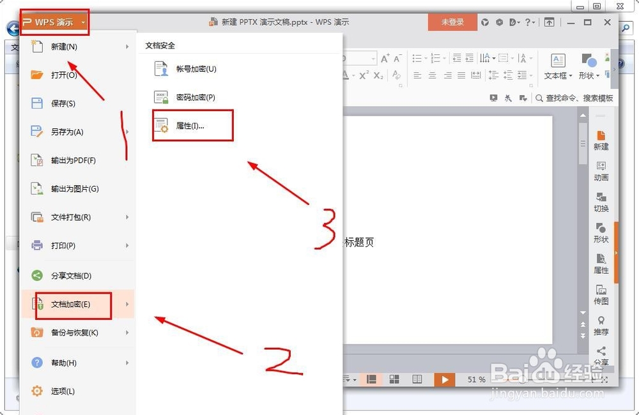Expand the 新建(N) submenu arrow
Viewport: 639px width, 415px height.
pyautogui.click(x=127, y=47)
